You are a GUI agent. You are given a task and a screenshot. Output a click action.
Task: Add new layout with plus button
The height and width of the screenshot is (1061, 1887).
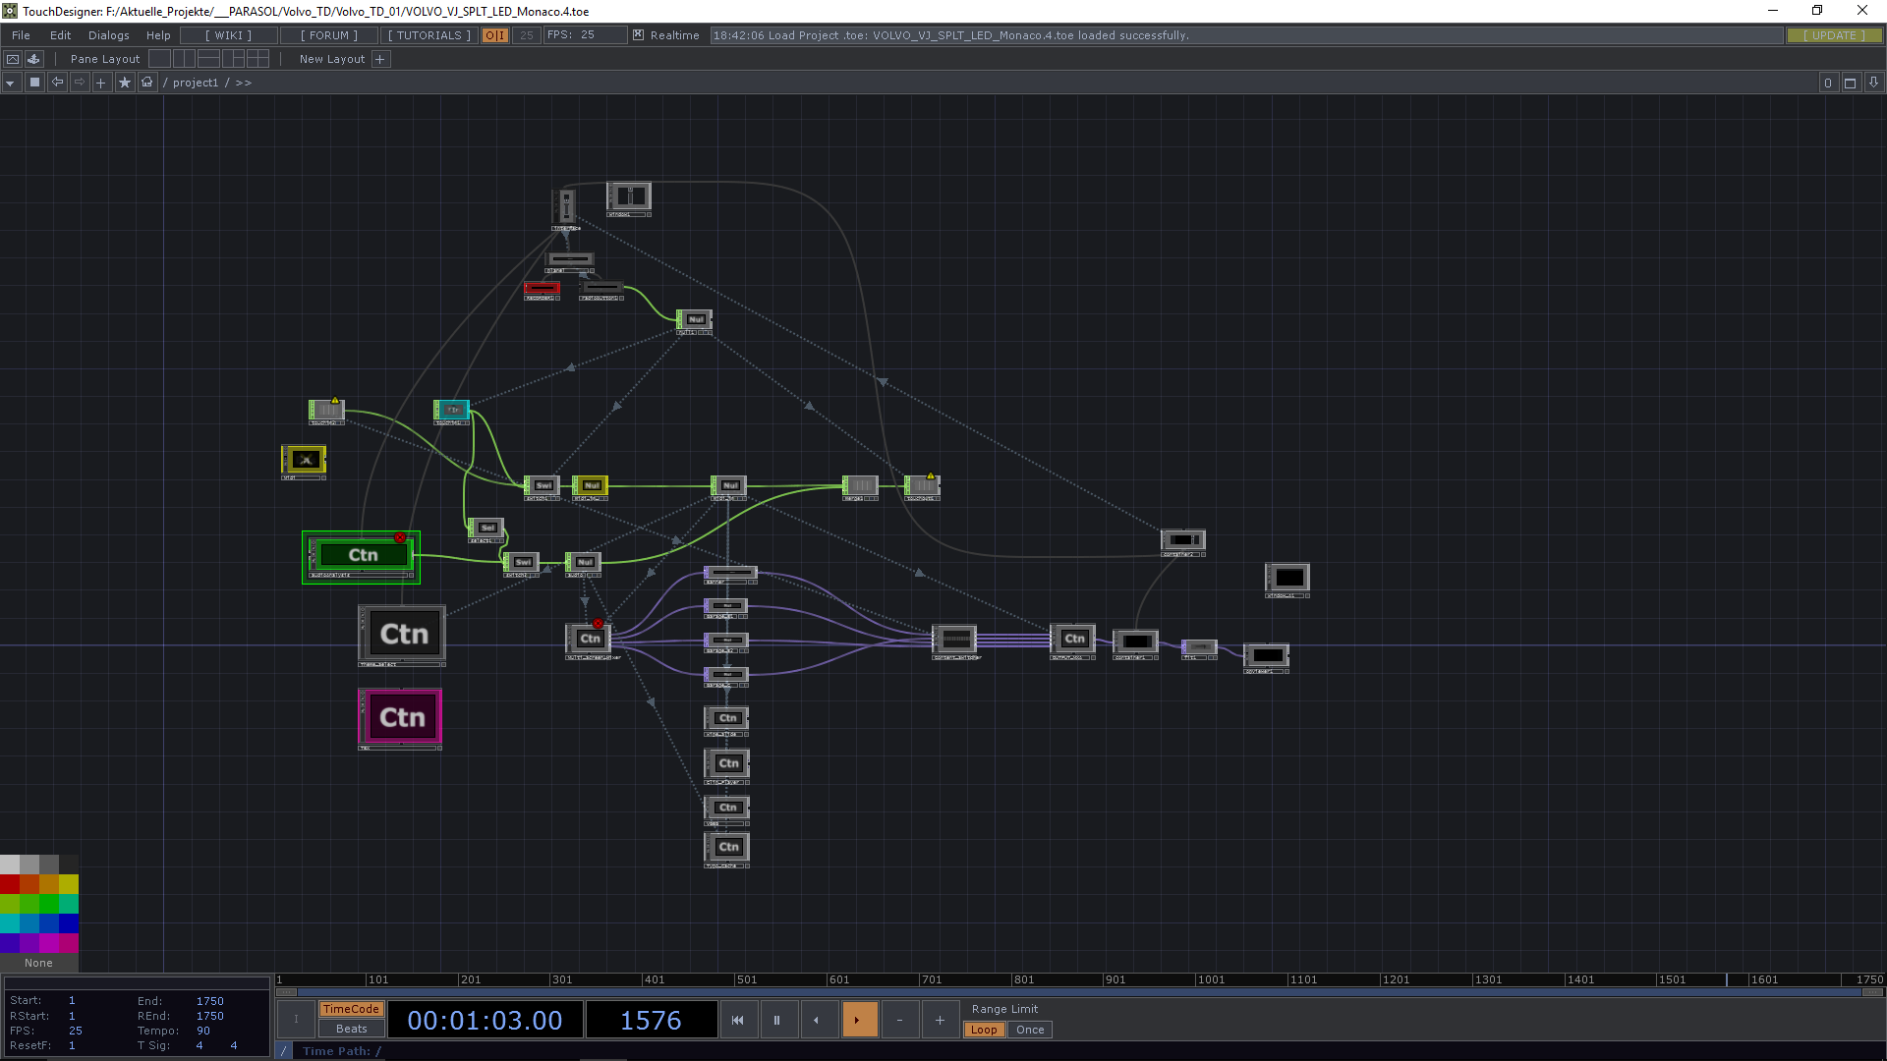(380, 59)
